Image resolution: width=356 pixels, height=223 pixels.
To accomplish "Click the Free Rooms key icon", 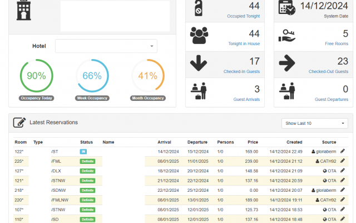I will click(x=288, y=36).
